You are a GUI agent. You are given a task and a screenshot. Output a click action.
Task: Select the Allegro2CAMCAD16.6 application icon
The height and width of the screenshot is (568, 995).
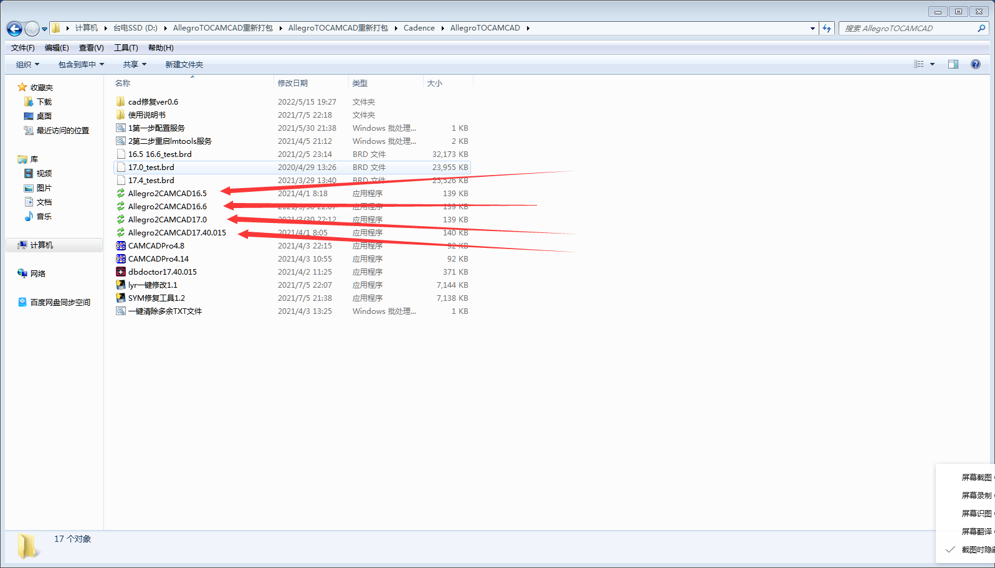coord(121,206)
